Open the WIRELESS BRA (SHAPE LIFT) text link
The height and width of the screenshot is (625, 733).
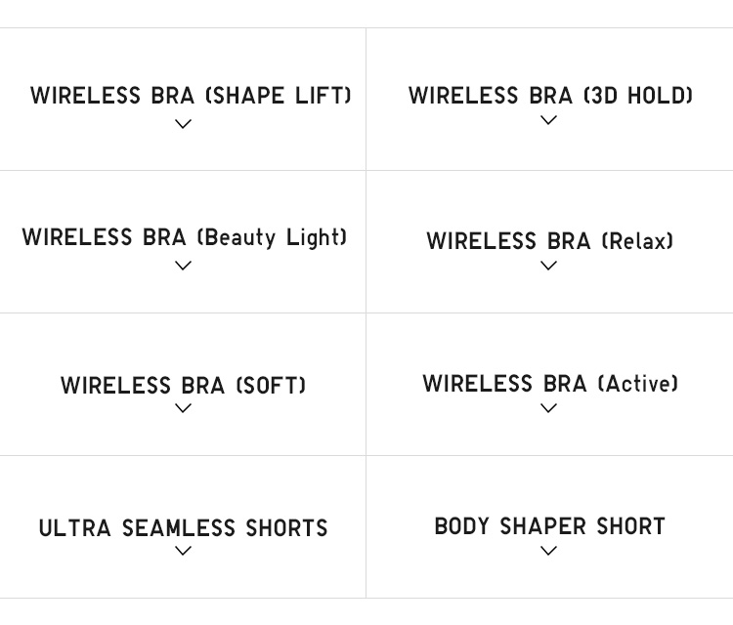pyautogui.click(x=191, y=96)
